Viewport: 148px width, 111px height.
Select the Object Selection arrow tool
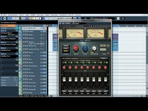pyautogui.click(x=44, y=18)
